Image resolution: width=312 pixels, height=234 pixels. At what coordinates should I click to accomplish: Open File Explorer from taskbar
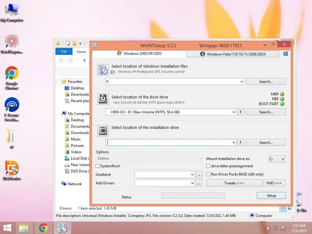24,228
